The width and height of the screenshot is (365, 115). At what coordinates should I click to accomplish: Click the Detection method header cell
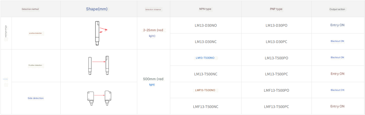[30, 9]
